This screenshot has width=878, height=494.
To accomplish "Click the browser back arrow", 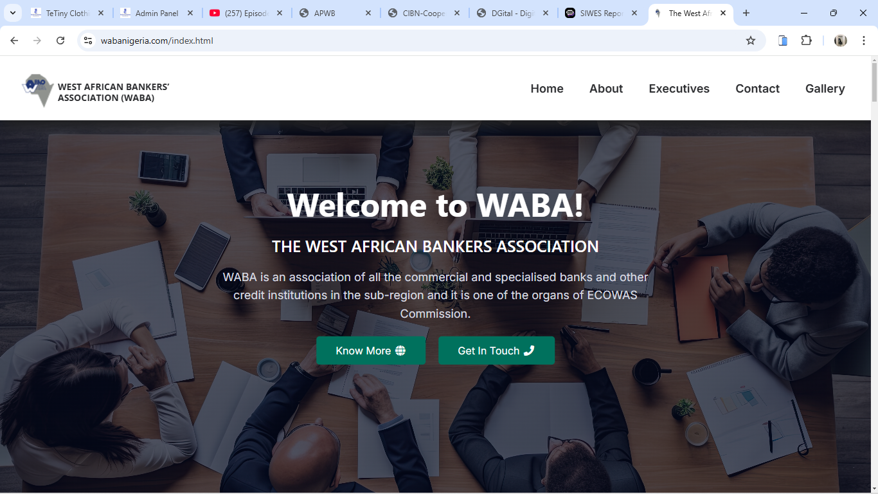I will [x=14, y=41].
